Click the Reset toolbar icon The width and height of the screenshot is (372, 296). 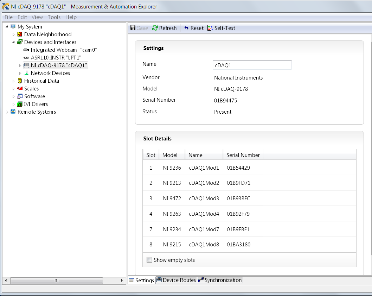186,28
